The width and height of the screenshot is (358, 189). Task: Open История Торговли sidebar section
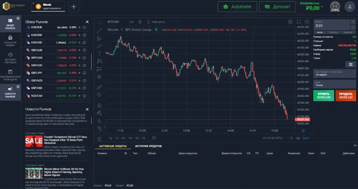[10, 58]
